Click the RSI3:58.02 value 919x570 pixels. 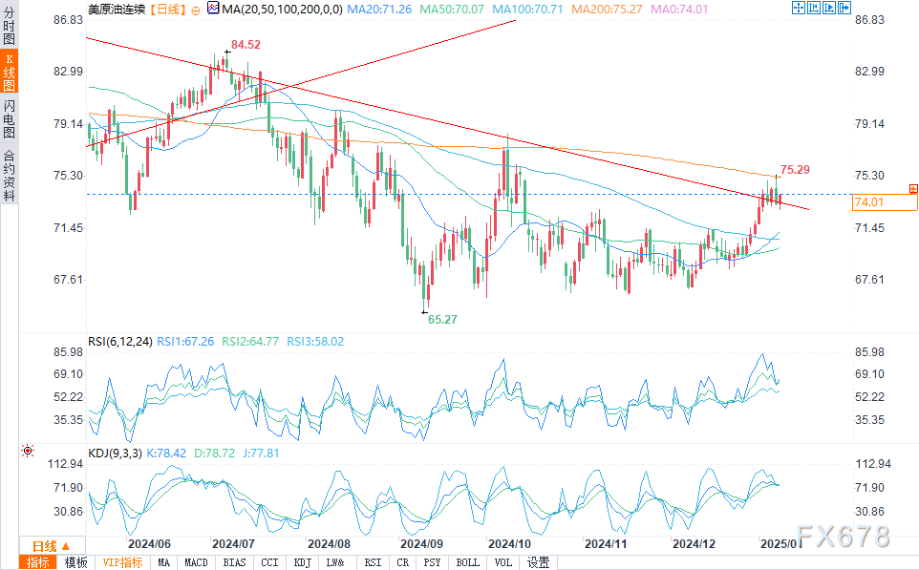pos(315,342)
